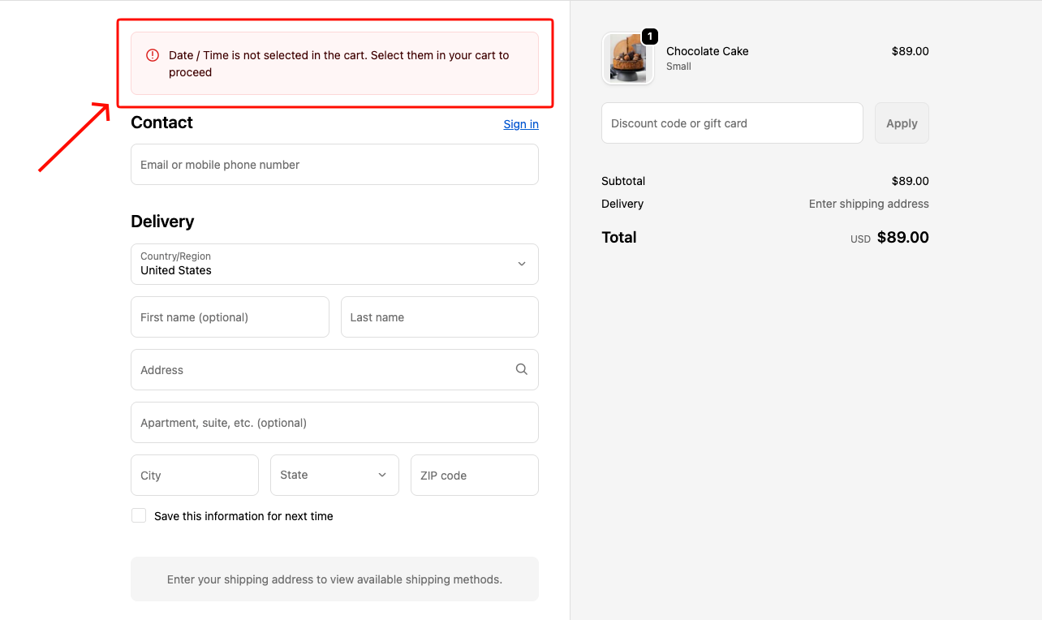Click the ZIP code field

475,475
